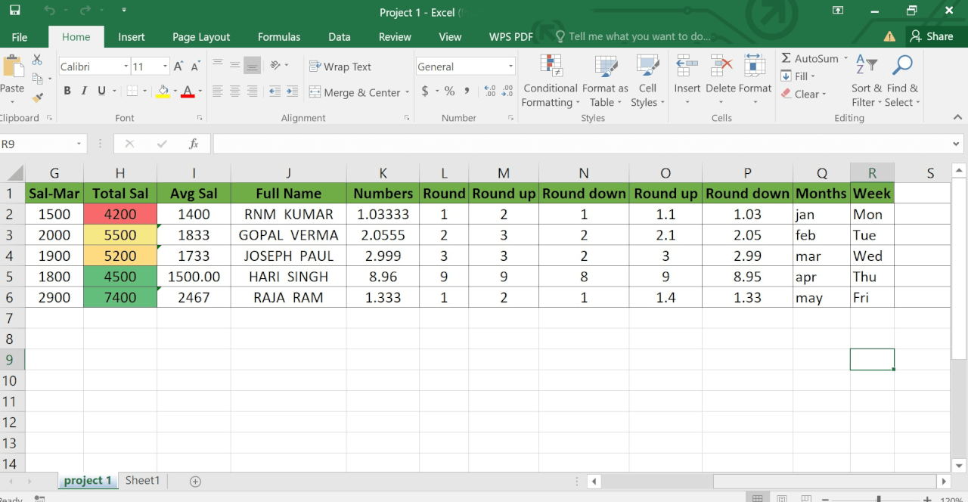This screenshot has height=502, width=968.
Task: Click the Increase Decimal icon
Action: 489,91
